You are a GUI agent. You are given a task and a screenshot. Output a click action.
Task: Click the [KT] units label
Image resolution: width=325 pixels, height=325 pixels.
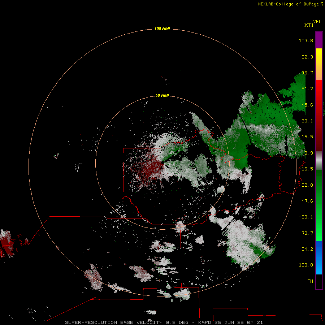[x=308, y=25]
